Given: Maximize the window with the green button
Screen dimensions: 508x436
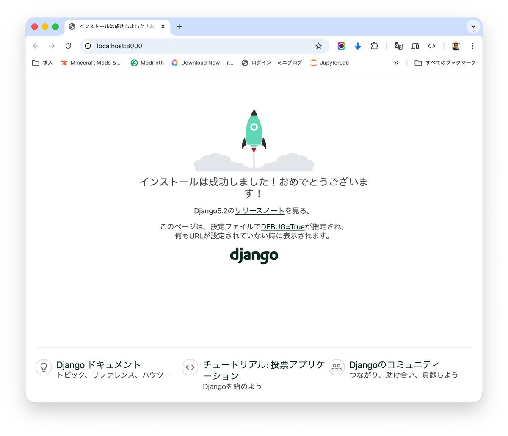Looking at the screenshot, I should pos(55,27).
